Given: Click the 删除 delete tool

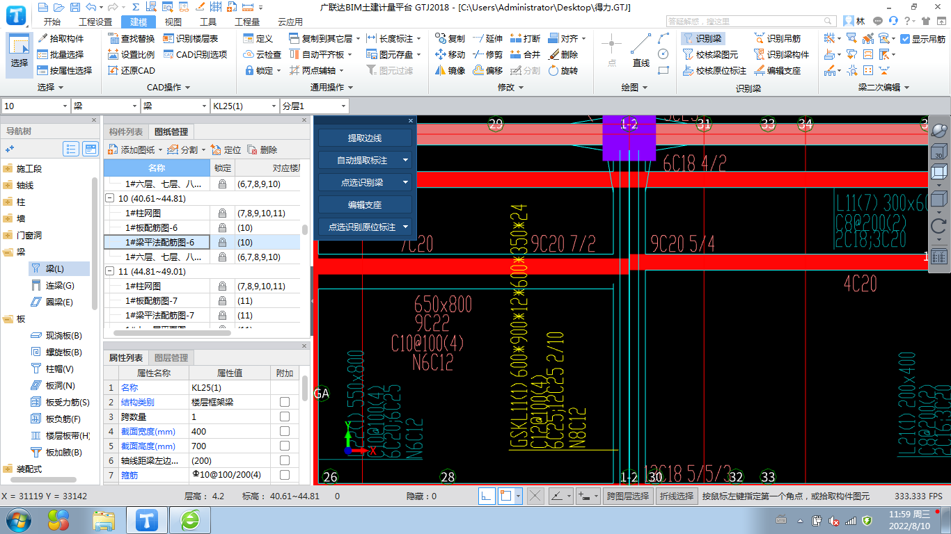Looking at the screenshot, I should click(x=563, y=54).
